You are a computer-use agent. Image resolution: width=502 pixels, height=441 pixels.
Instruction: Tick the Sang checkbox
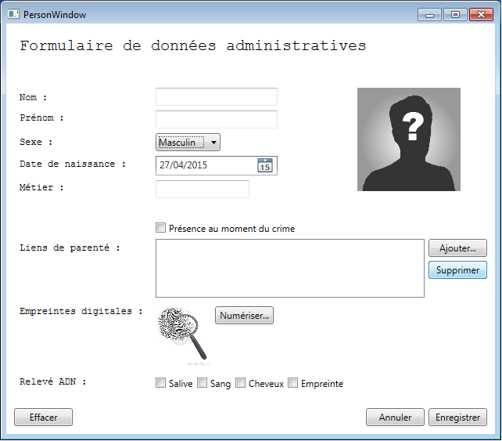click(202, 383)
